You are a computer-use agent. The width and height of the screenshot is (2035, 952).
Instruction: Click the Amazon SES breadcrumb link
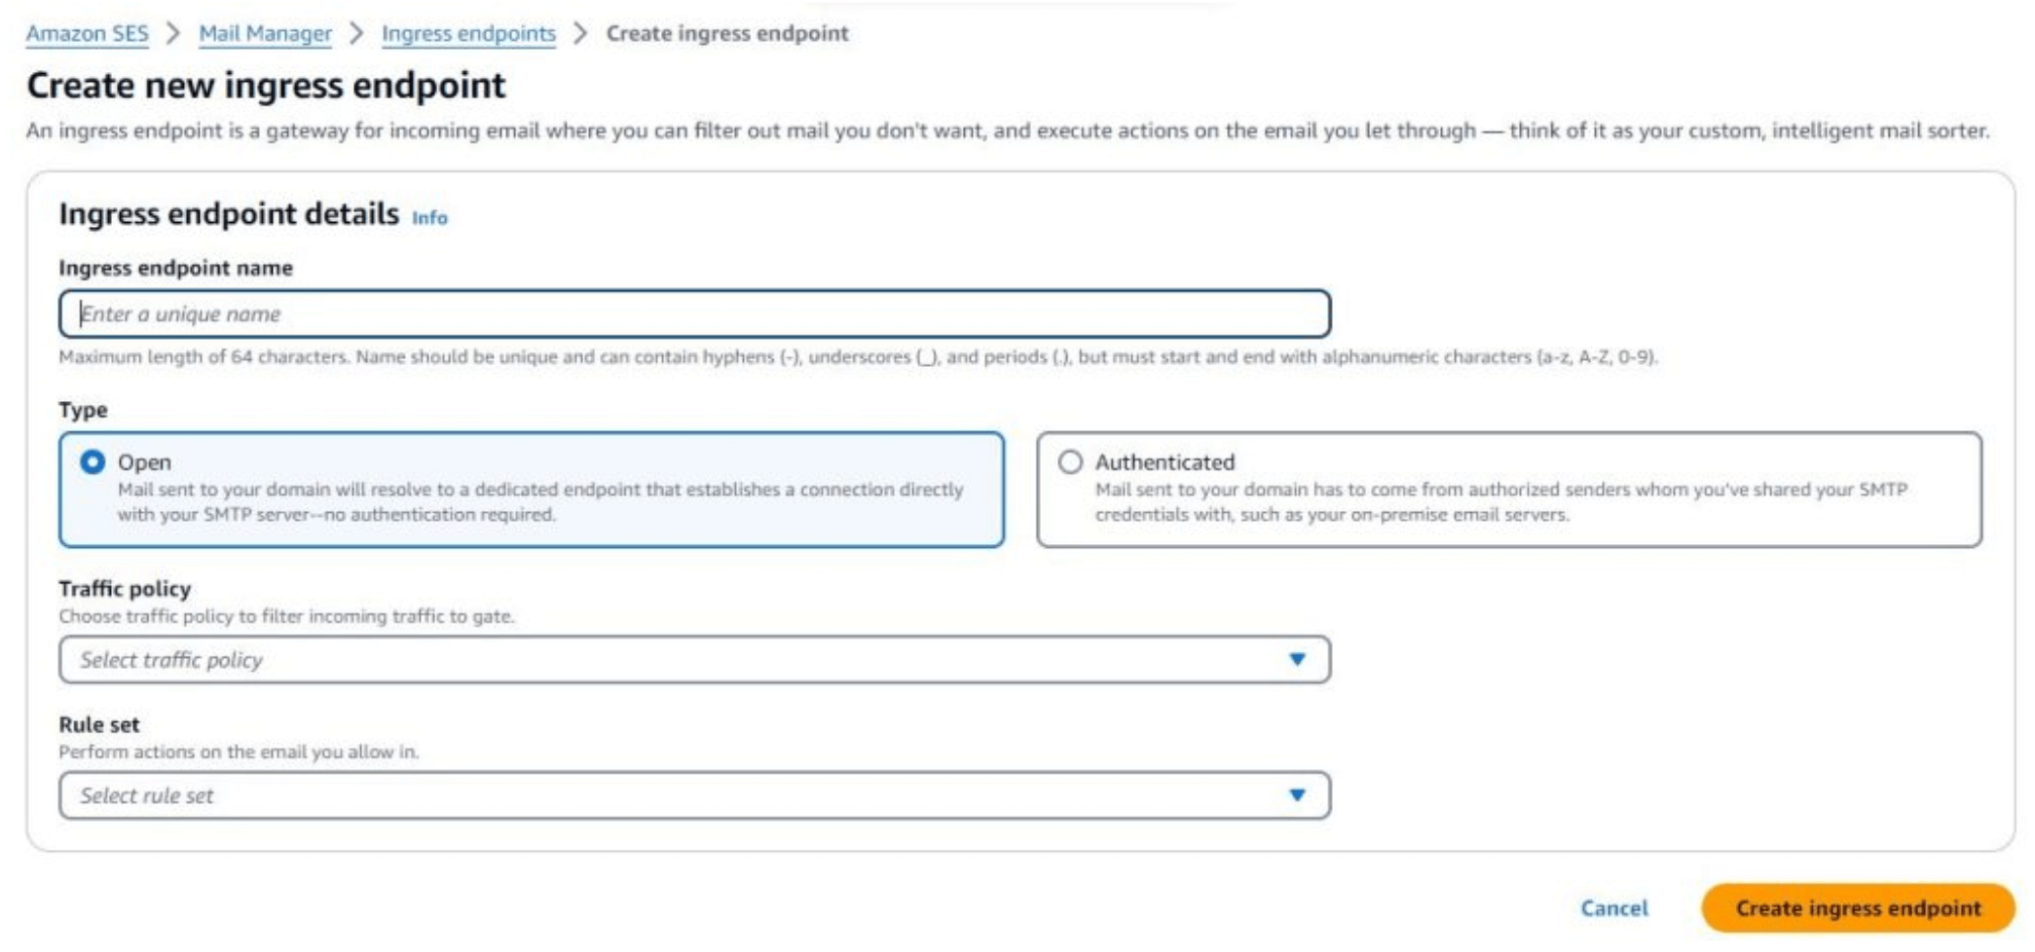87,33
